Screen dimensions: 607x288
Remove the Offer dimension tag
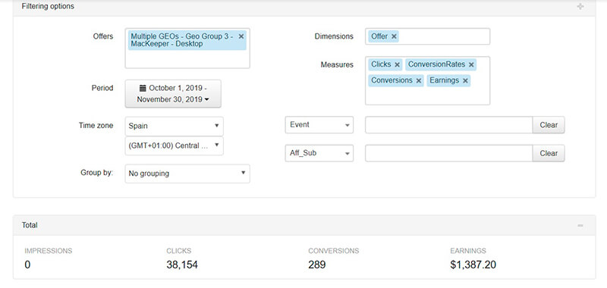pyautogui.click(x=394, y=36)
